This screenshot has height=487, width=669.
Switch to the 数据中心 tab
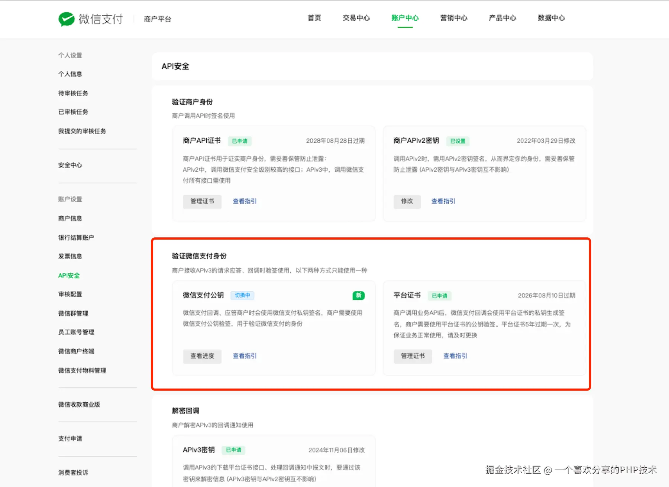click(551, 18)
